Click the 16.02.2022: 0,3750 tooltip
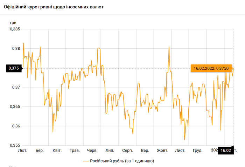 click(211, 68)
